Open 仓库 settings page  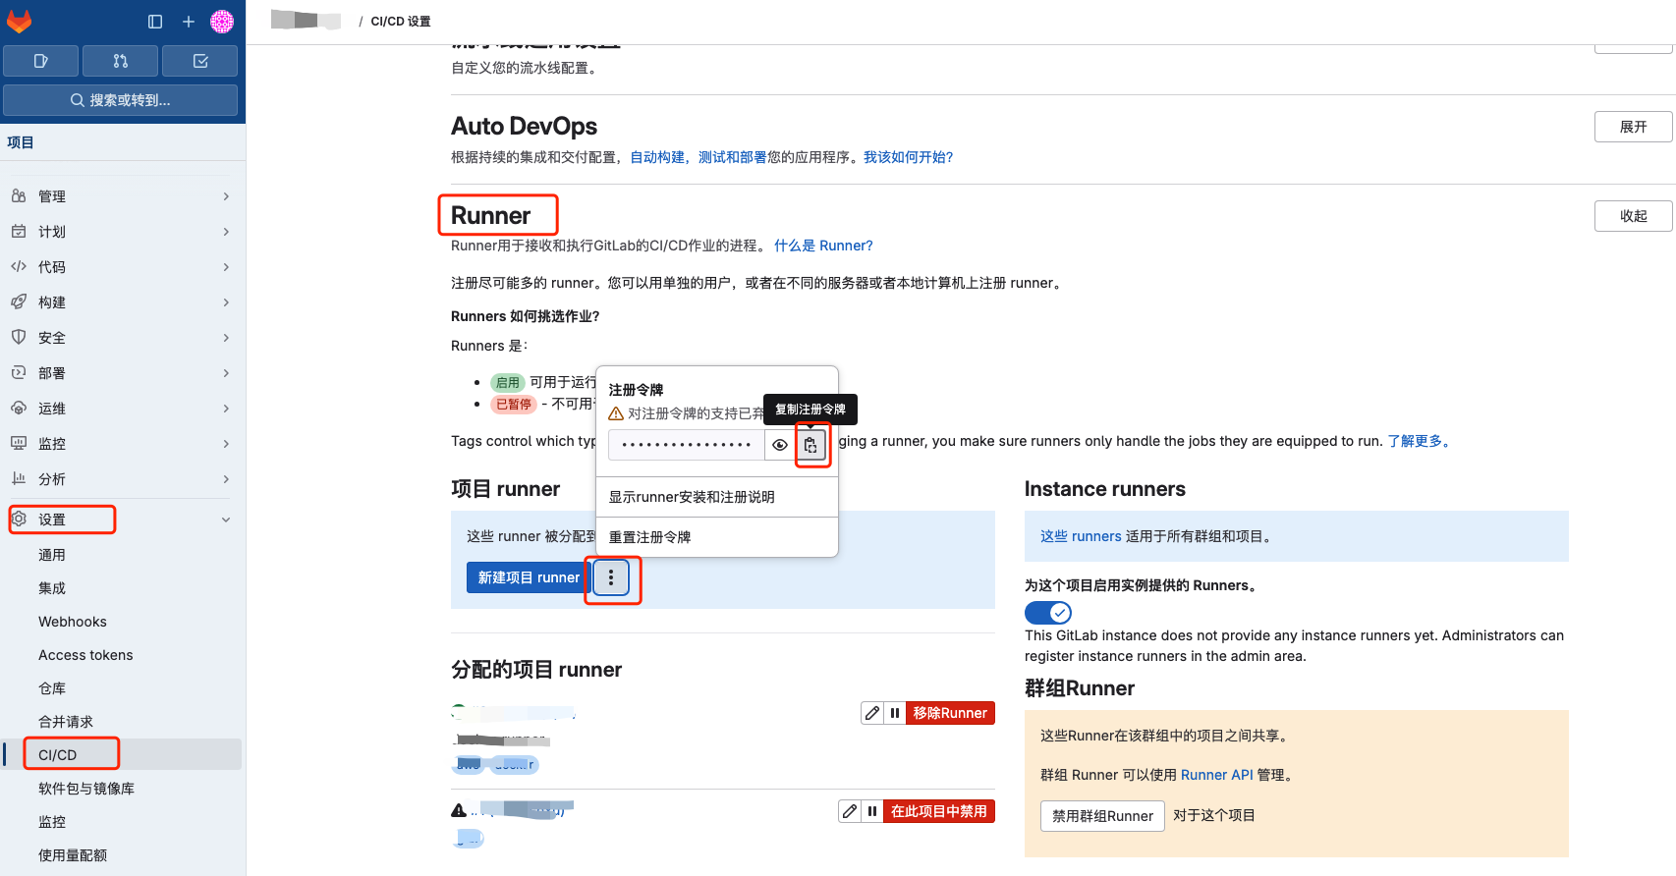[123, 688]
